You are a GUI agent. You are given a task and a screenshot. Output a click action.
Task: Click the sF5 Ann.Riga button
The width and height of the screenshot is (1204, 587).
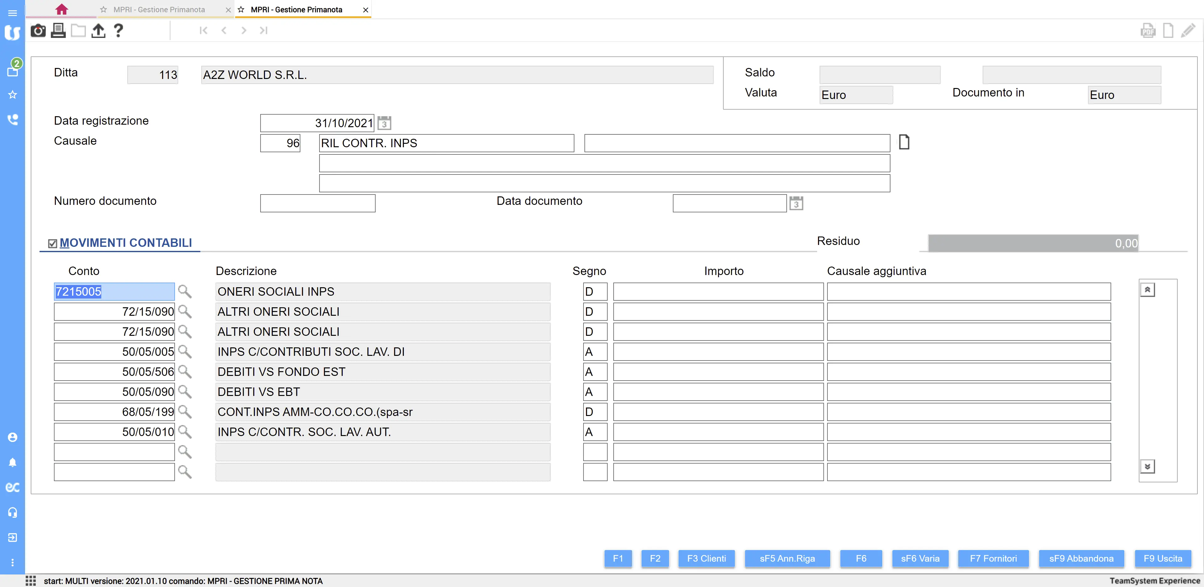(x=787, y=558)
